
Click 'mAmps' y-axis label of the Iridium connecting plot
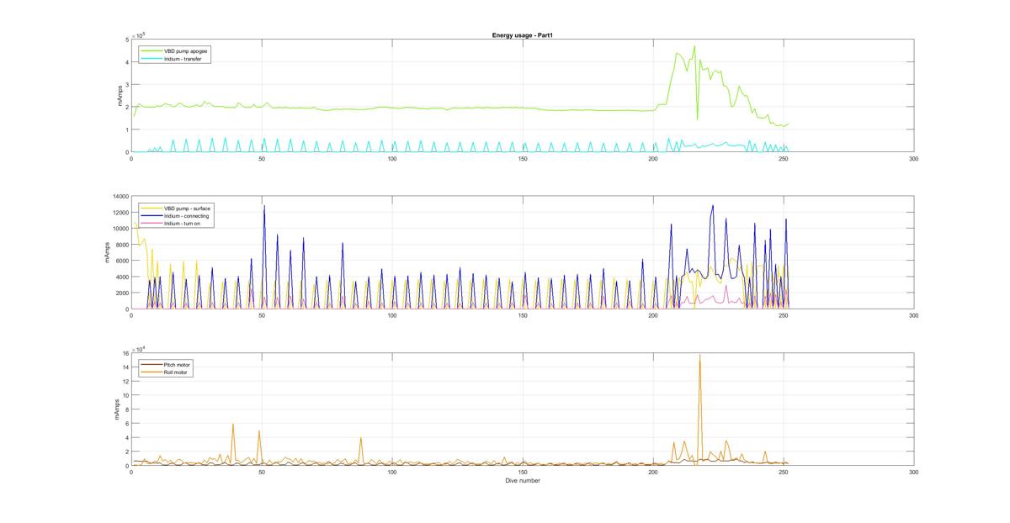(109, 252)
